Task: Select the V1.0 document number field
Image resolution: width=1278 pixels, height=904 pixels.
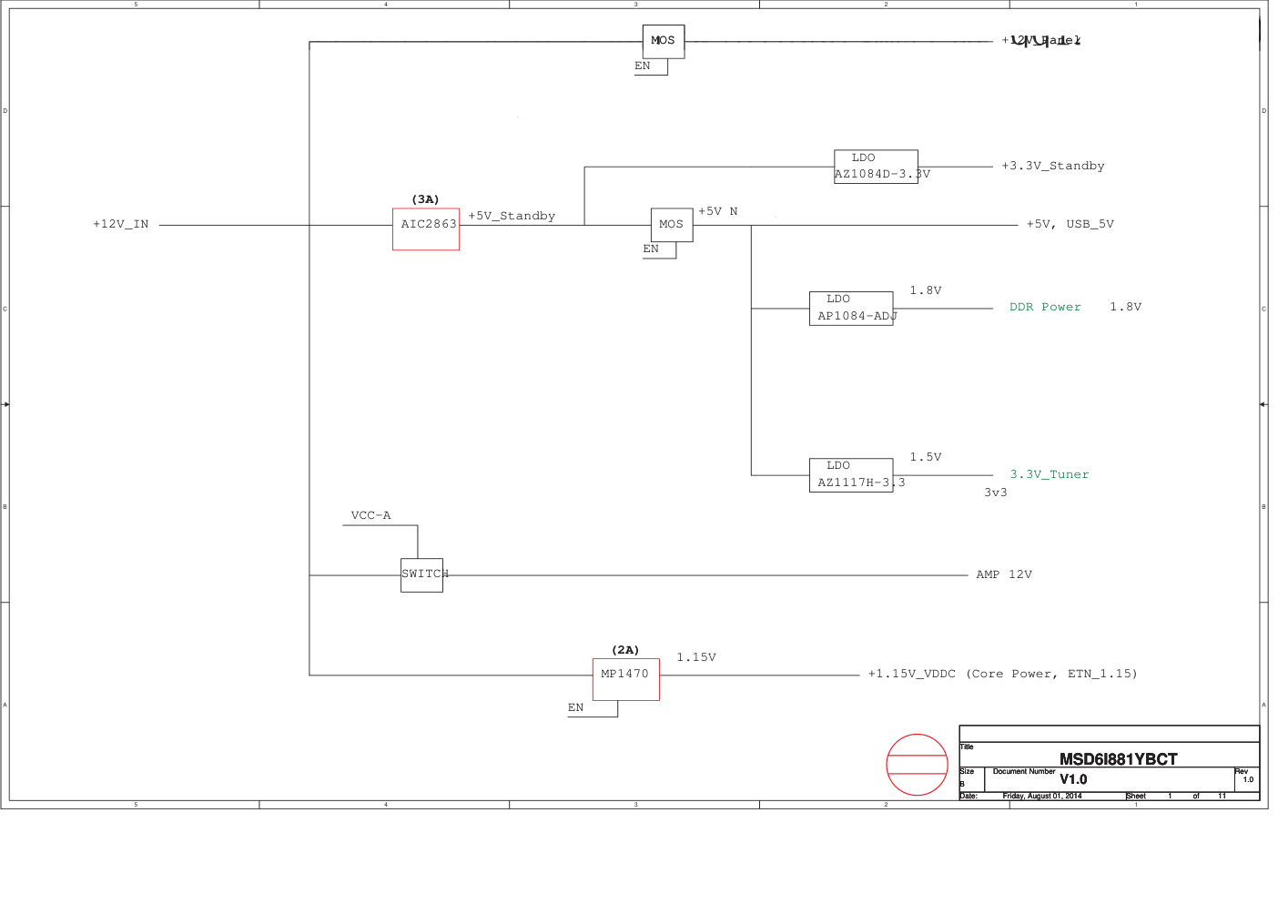Action: click(x=1072, y=779)
